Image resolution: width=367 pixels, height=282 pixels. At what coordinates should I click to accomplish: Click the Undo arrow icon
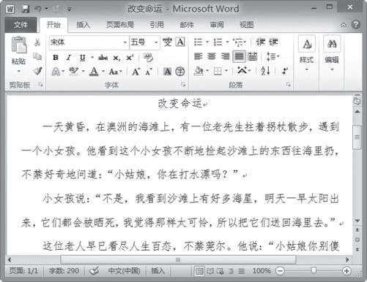click(38, 9)
